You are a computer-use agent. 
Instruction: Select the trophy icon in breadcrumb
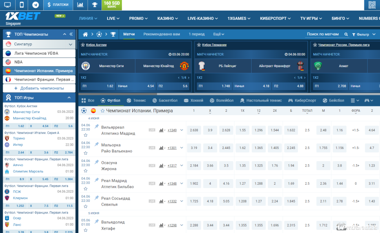[113, 35]
